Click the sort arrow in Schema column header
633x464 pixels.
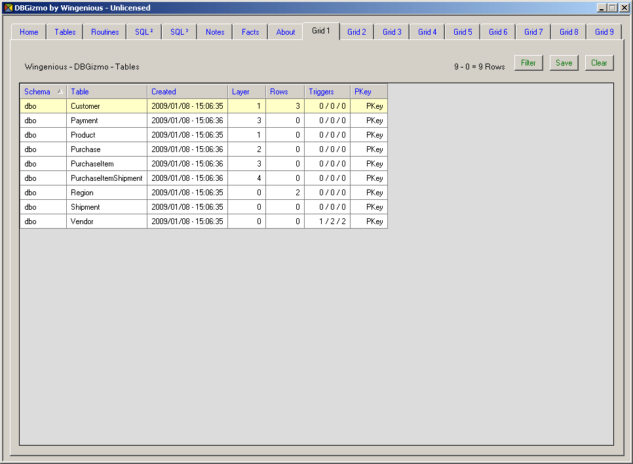[x=60, y=92]
